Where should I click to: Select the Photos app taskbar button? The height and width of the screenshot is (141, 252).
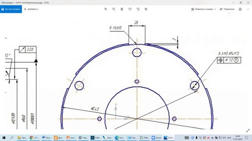point(169,137)
